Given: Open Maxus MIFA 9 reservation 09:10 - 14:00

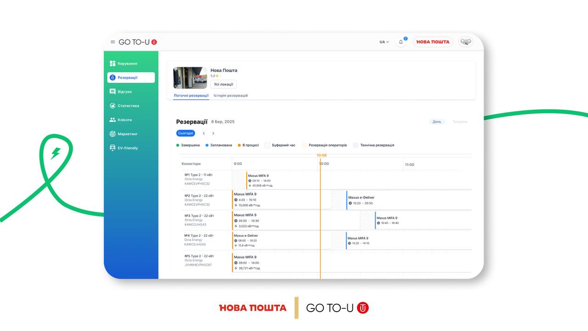Looking at the screenshot, I should pyautogui.click(x=359, y=180).
